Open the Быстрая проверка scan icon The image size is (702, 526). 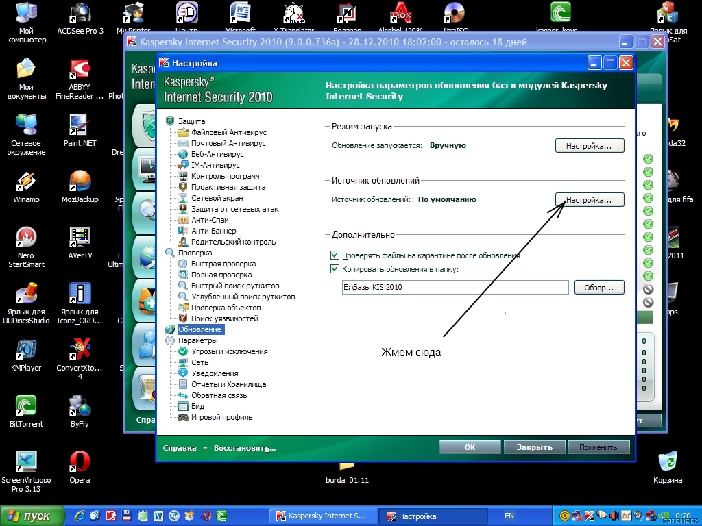(182, 264)
